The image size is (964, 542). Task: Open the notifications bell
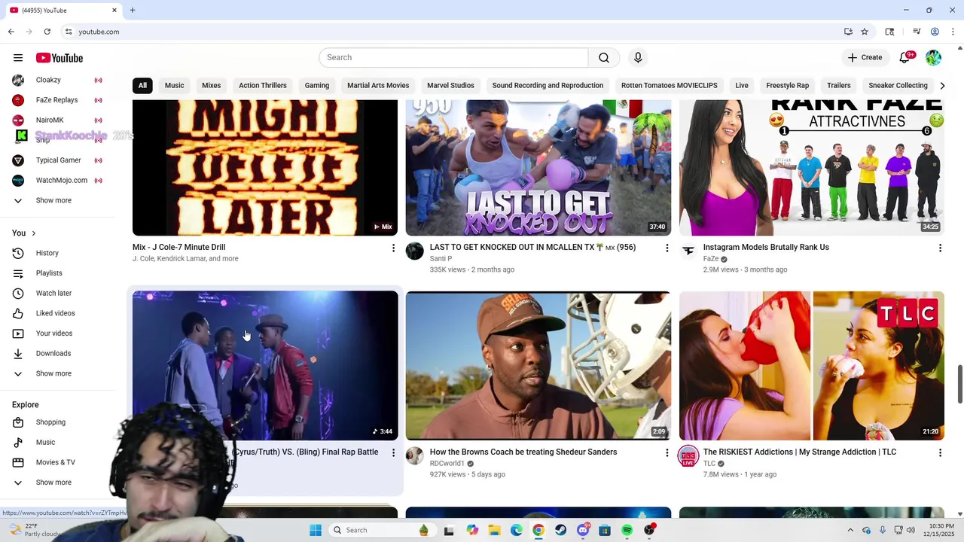click(x=905, y=58)
